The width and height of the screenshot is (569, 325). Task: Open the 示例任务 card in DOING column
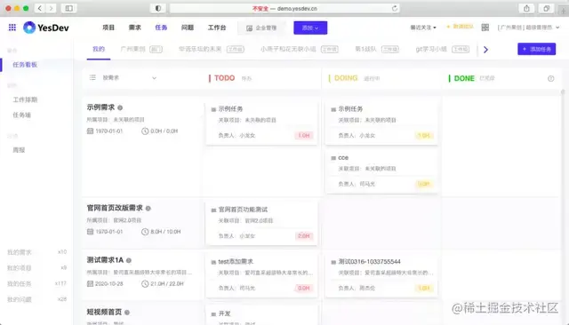click(x=381, y=123)
